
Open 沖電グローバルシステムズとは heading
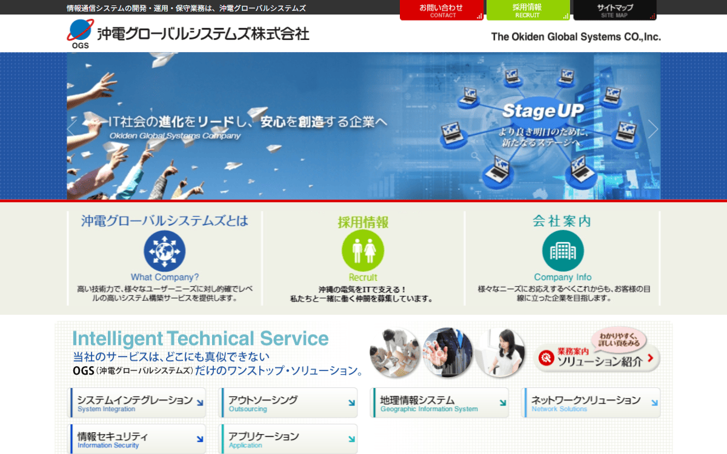click(165, 221)
